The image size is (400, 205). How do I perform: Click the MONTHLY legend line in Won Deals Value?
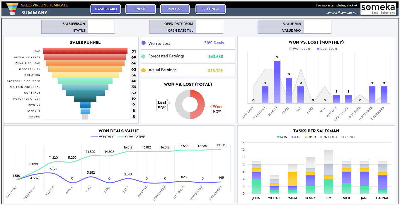point(94,137)
